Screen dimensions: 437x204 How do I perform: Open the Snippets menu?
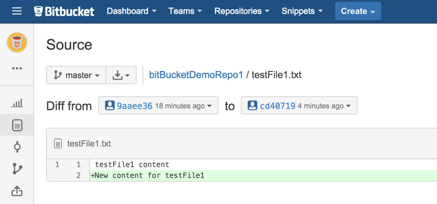coord(302,11)
